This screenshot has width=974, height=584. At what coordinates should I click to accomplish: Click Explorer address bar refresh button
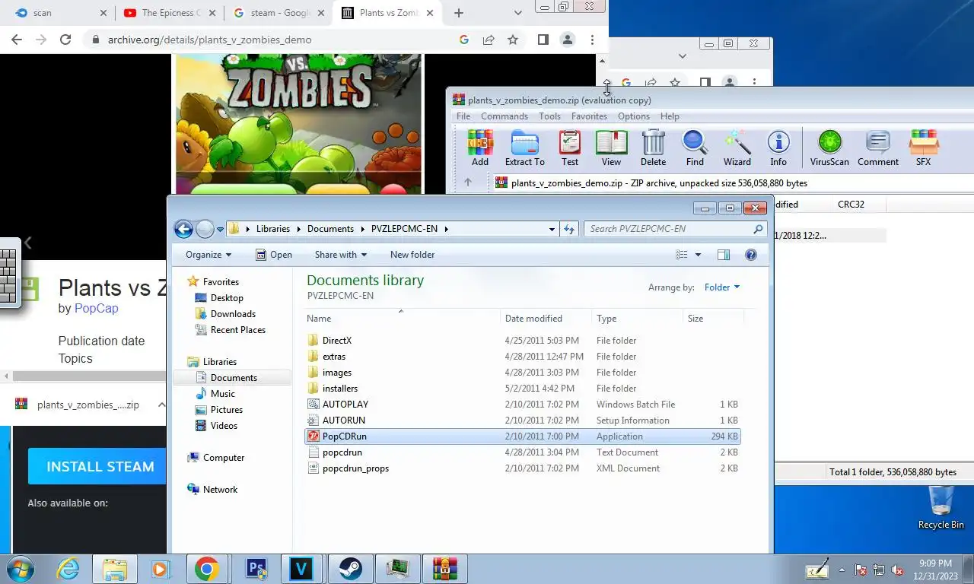[569, 229]
